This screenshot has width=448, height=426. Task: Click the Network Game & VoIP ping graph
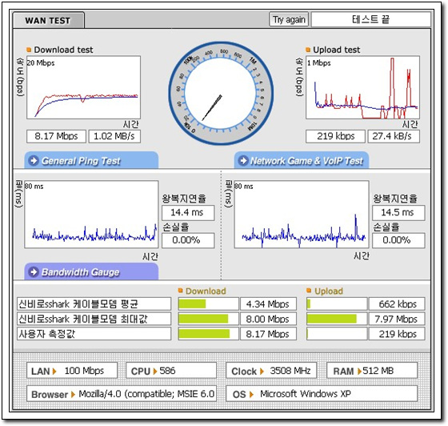[302, 214]
